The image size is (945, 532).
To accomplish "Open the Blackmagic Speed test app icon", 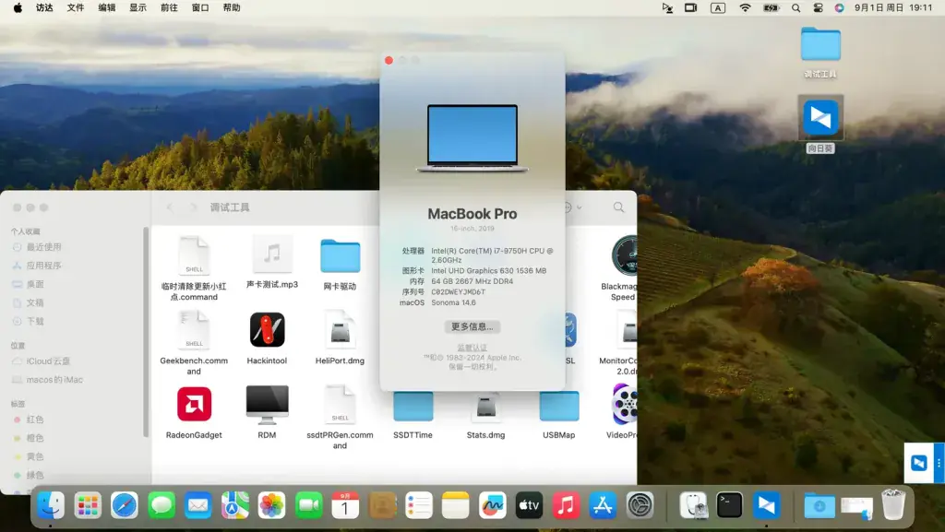I will [x=625, y=255].
